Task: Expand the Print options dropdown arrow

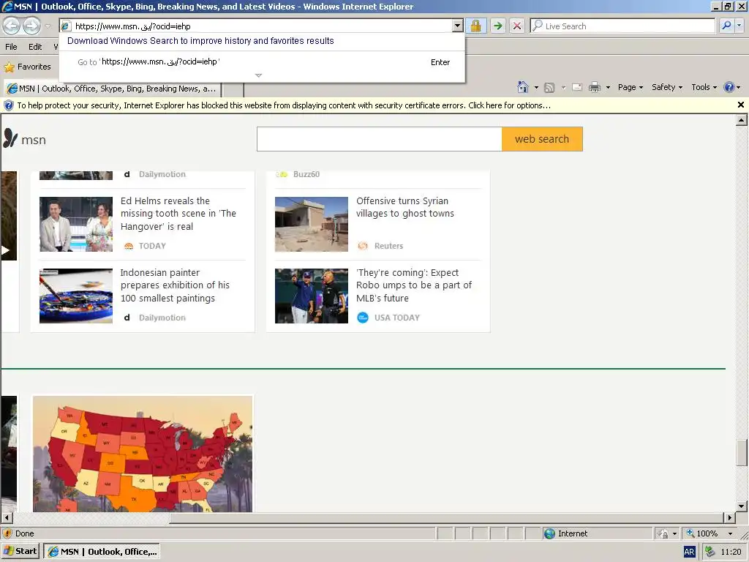Action: coord(608,88)
